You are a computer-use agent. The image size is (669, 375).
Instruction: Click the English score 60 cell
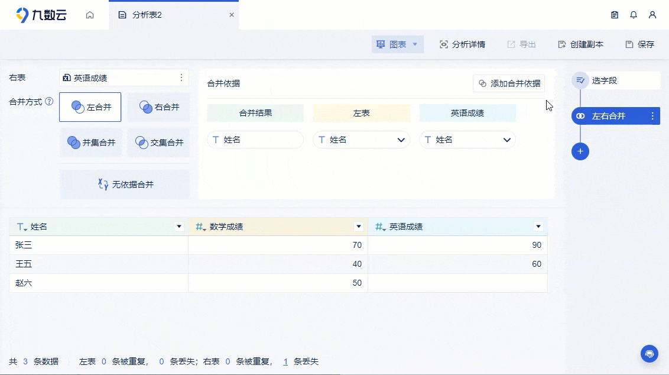pos(458,264)
